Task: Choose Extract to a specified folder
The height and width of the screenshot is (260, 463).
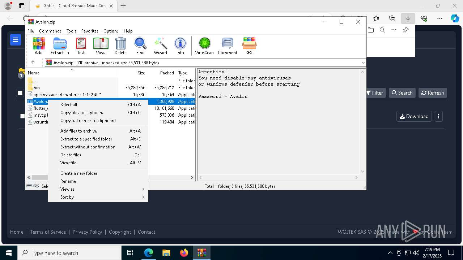Action: (x=98, y=139)
